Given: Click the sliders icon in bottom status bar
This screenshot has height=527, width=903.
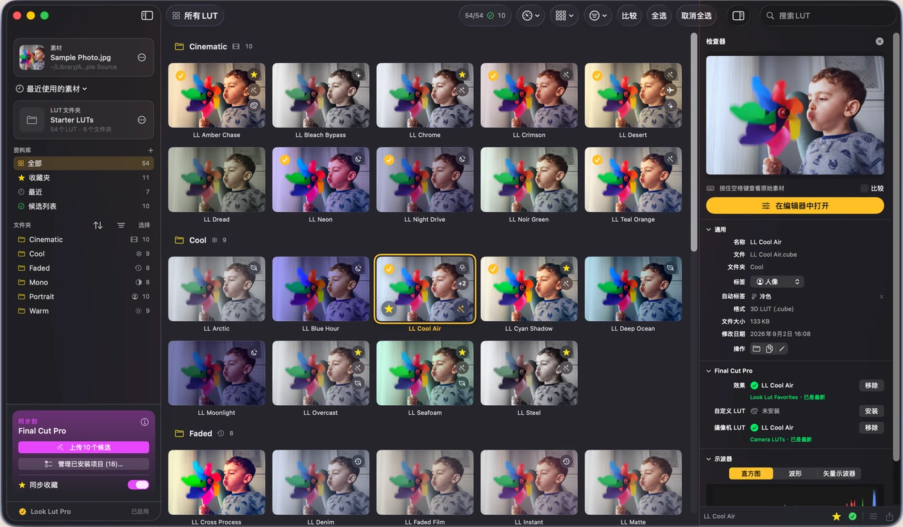Looking at the screenshot, I should pos(873,516).
